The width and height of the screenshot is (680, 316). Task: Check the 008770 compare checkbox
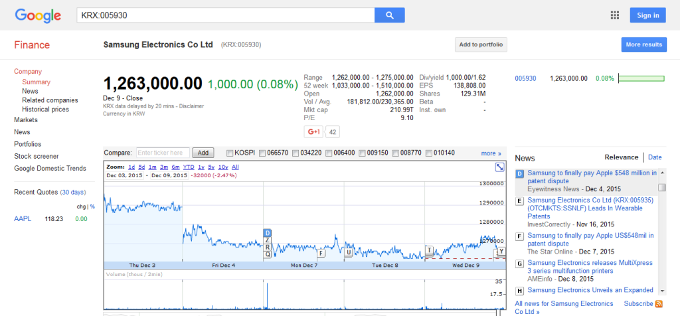click(x=395, y=153)
